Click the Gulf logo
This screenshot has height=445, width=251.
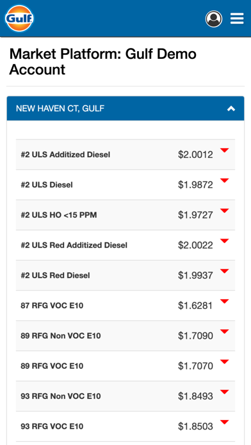[19, 19]
